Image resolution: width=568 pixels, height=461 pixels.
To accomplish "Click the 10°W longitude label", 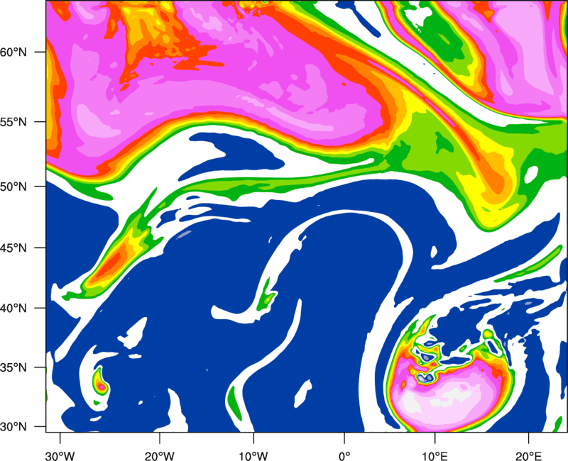I will 253,456.
